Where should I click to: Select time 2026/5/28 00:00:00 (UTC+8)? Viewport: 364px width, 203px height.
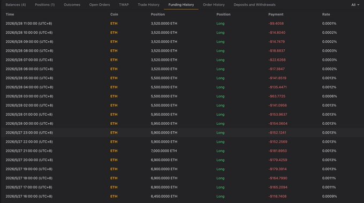tap(29, 124)
